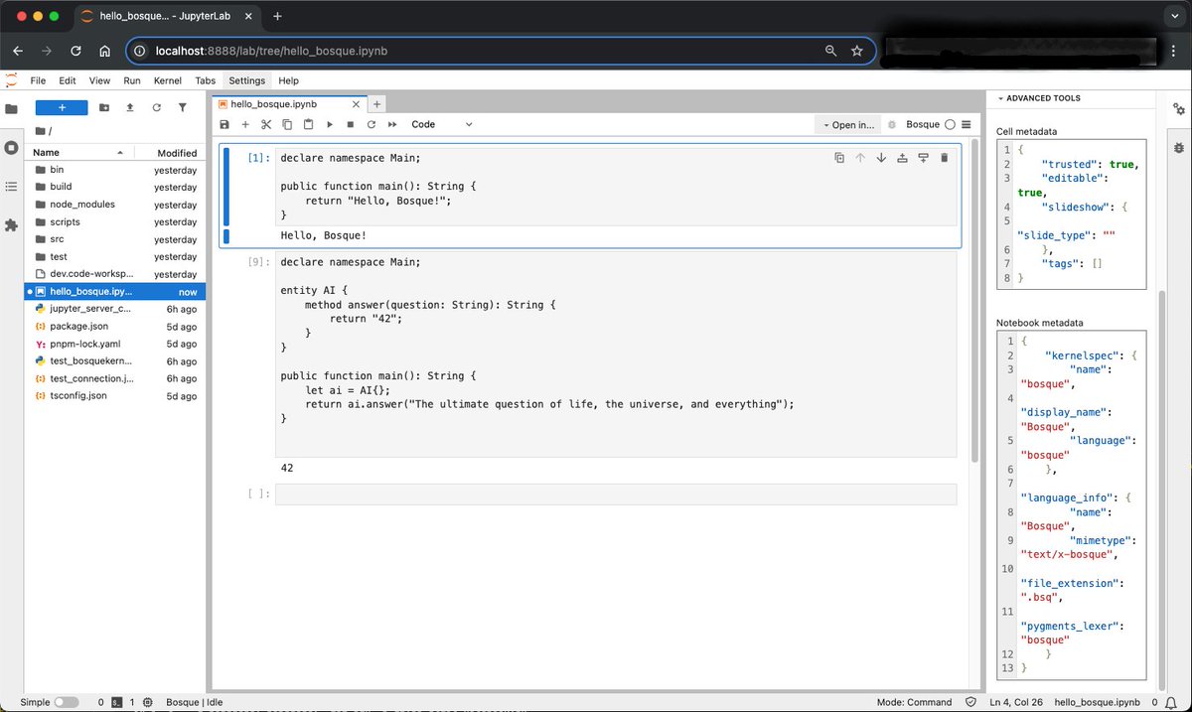The image size is (1192, 712).
Task: Open the debugger panel in the right sidebar
Action: [x=1179, y=147]
